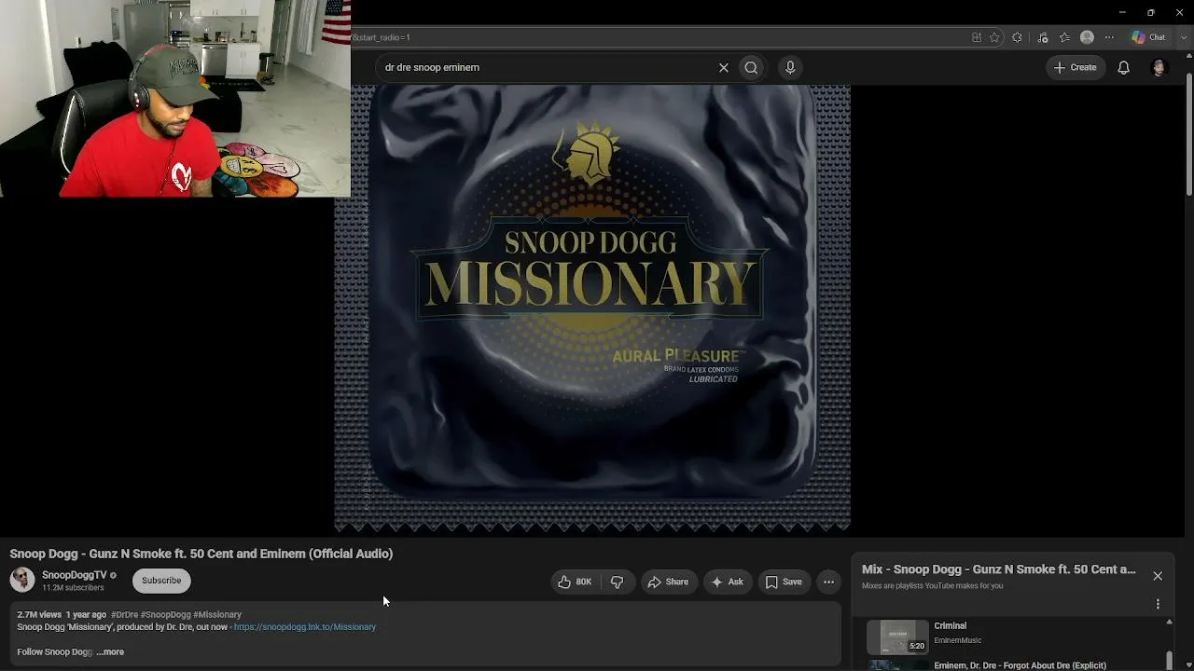Click the '11.2M subscribers' text

[73, 588]
